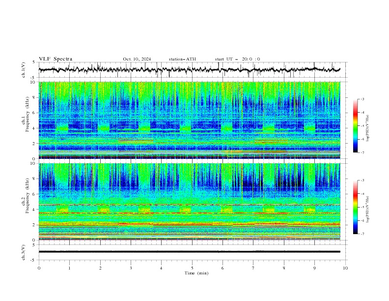Viewport: 389px width, 301px height.
Task: Click time axis tick label "7"
Action: (x=253, y=268)
